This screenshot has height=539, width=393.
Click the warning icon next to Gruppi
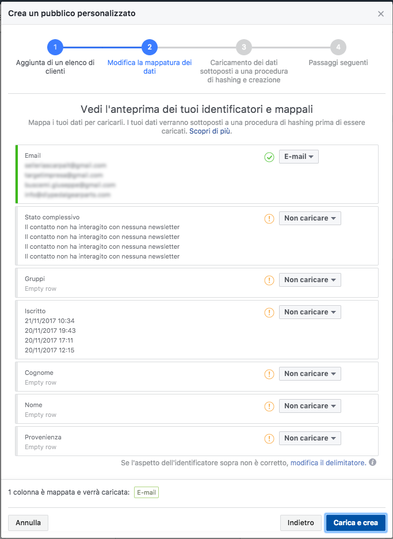click(269, 280)
